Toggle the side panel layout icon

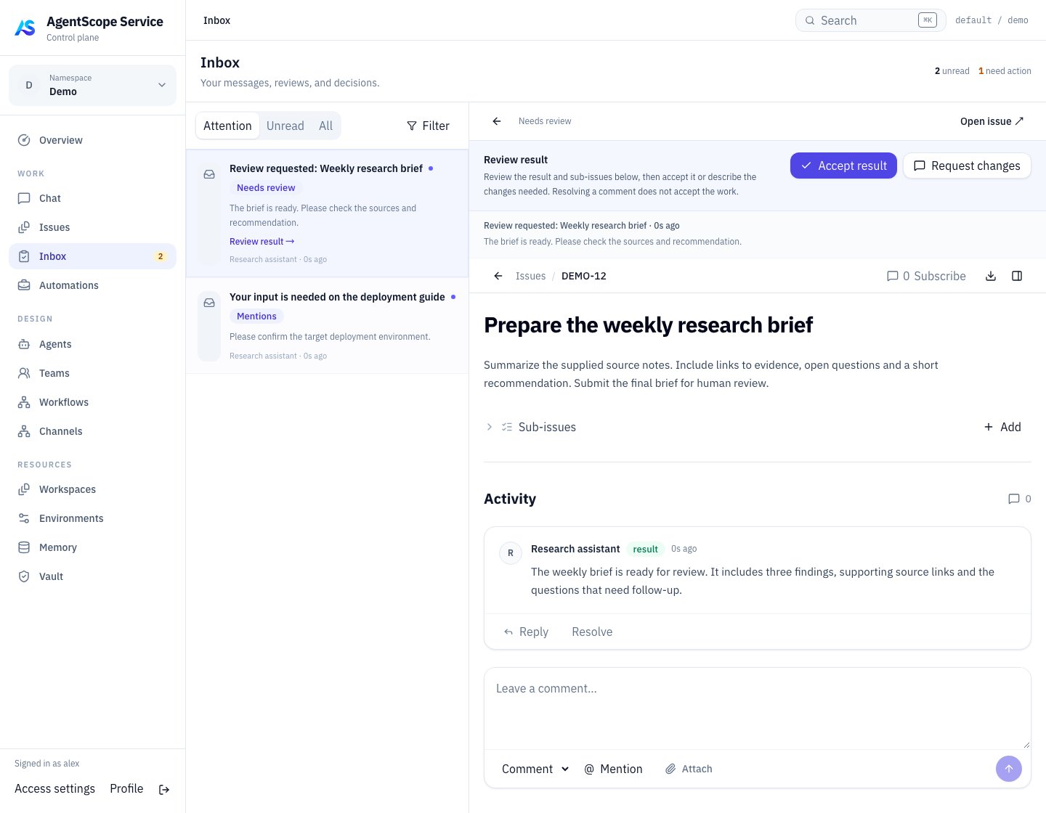pos(1017,276)
